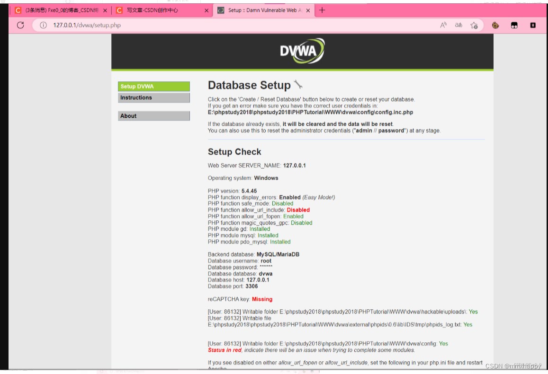Reload the current page
Viewport: 548px width, 374px height.
[x=20, y=26]
